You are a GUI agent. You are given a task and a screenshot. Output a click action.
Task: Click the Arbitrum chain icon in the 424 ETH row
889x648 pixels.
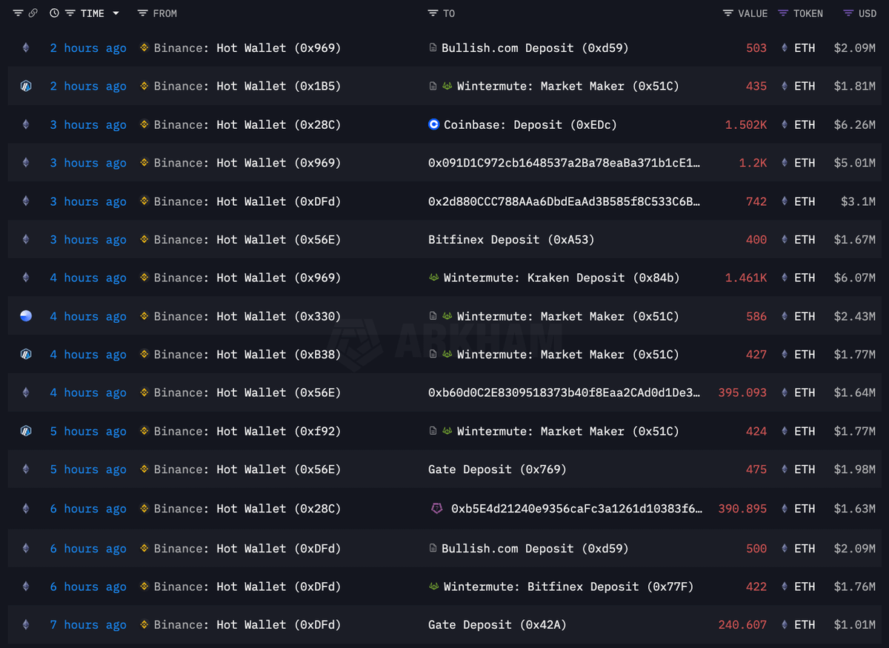coord(26,431)
